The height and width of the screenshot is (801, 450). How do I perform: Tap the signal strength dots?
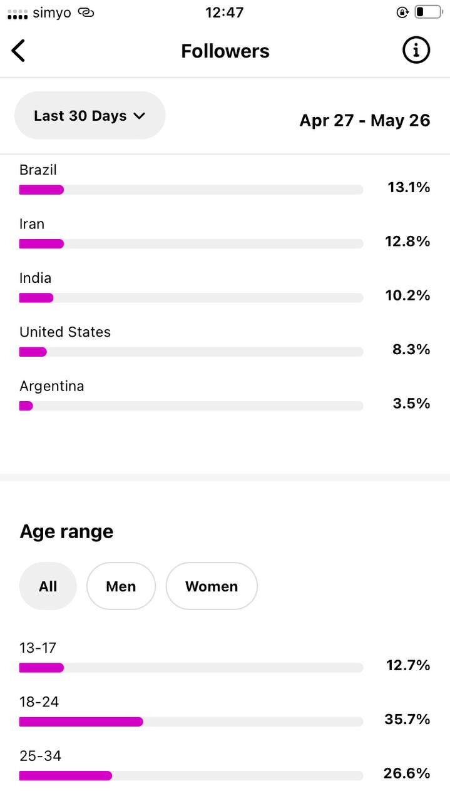pyautogui.click(x=18, y=13)
